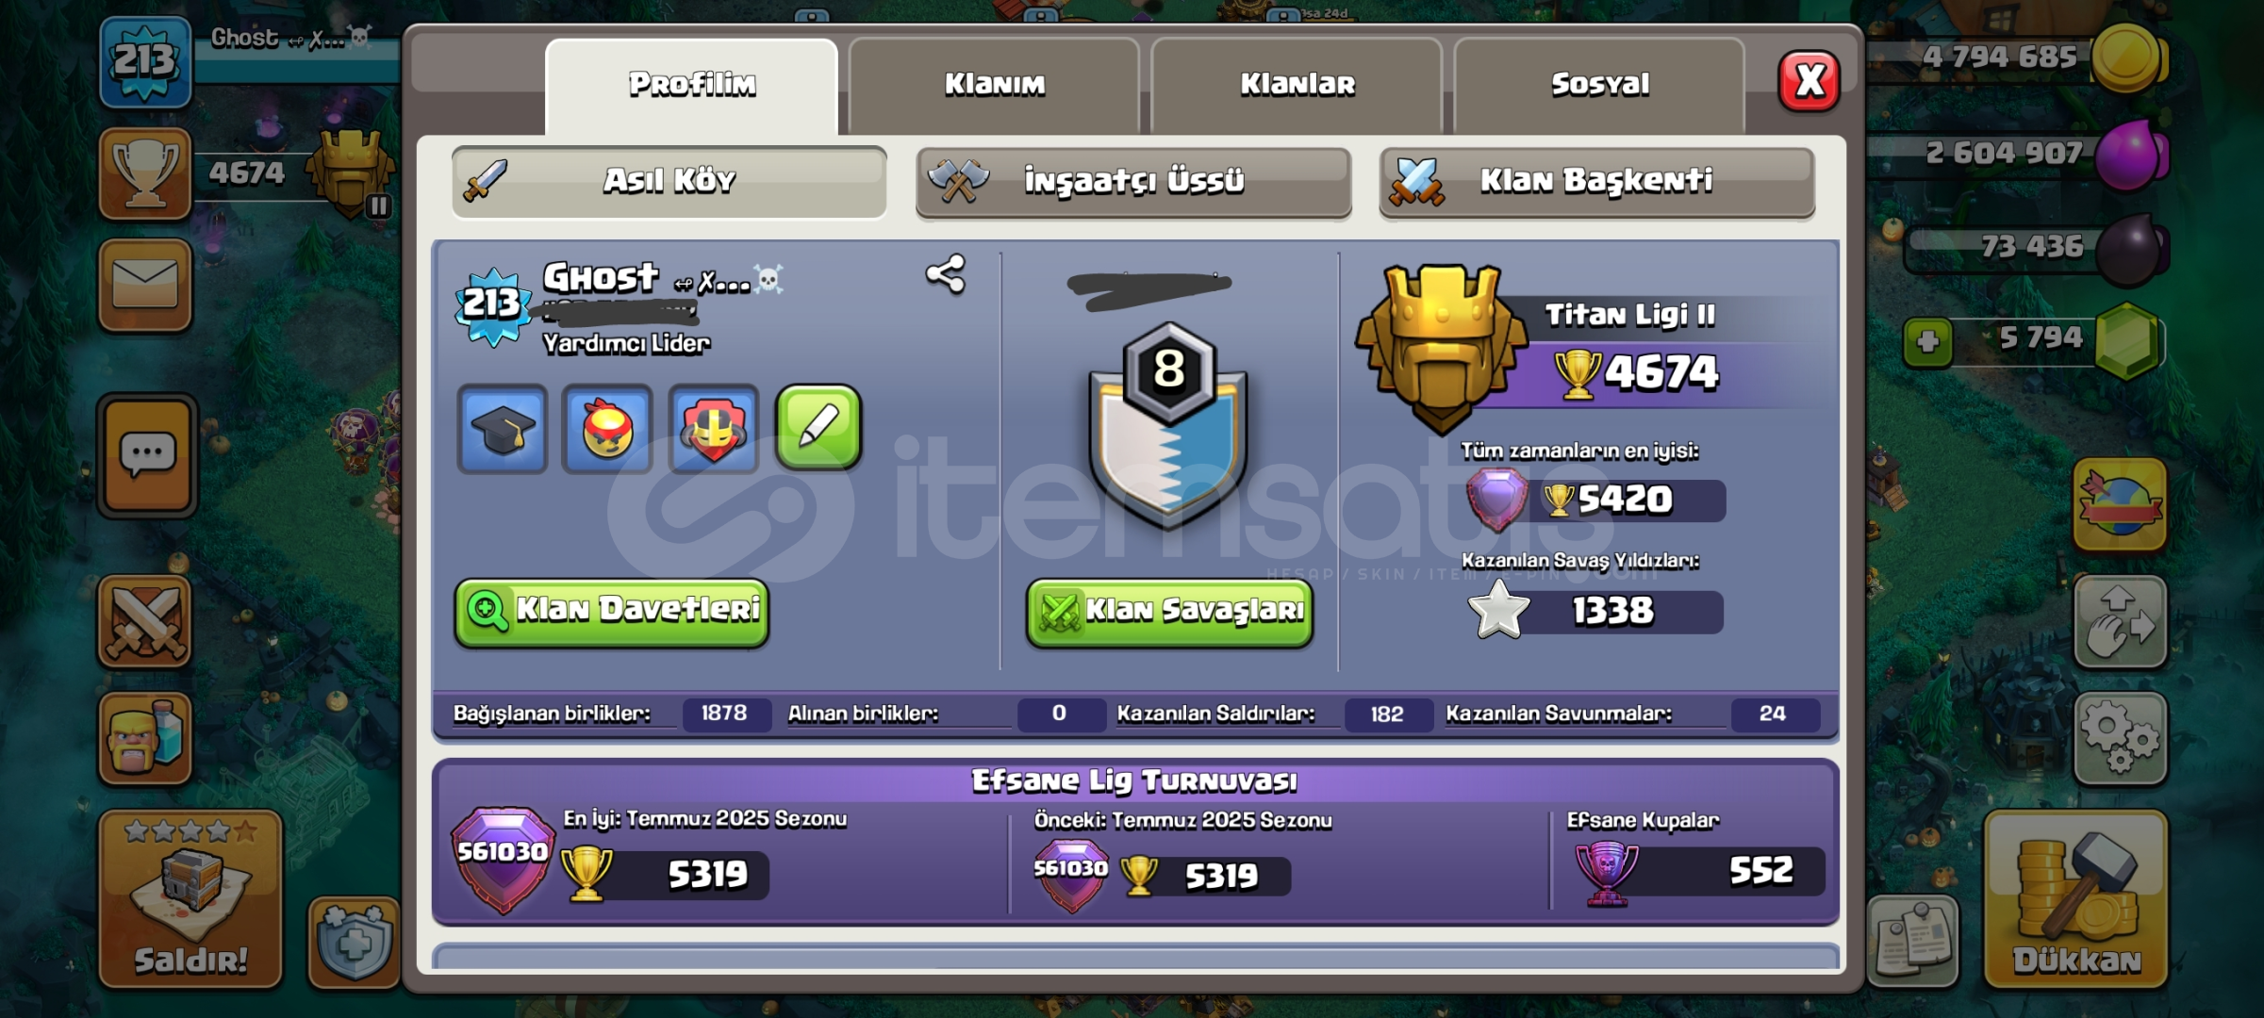Switch to the Sosyal tab

(1600, 85)
